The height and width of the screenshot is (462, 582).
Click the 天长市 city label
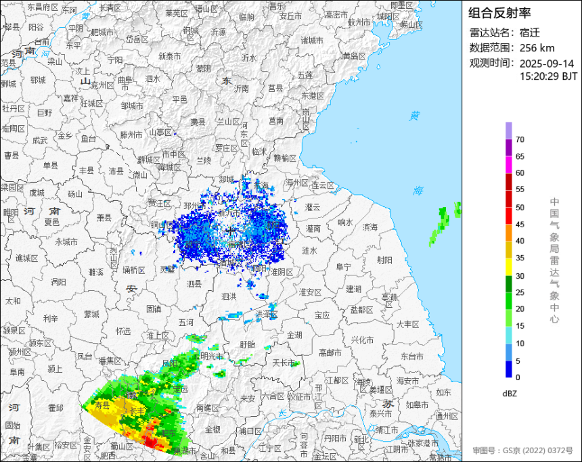284,363
